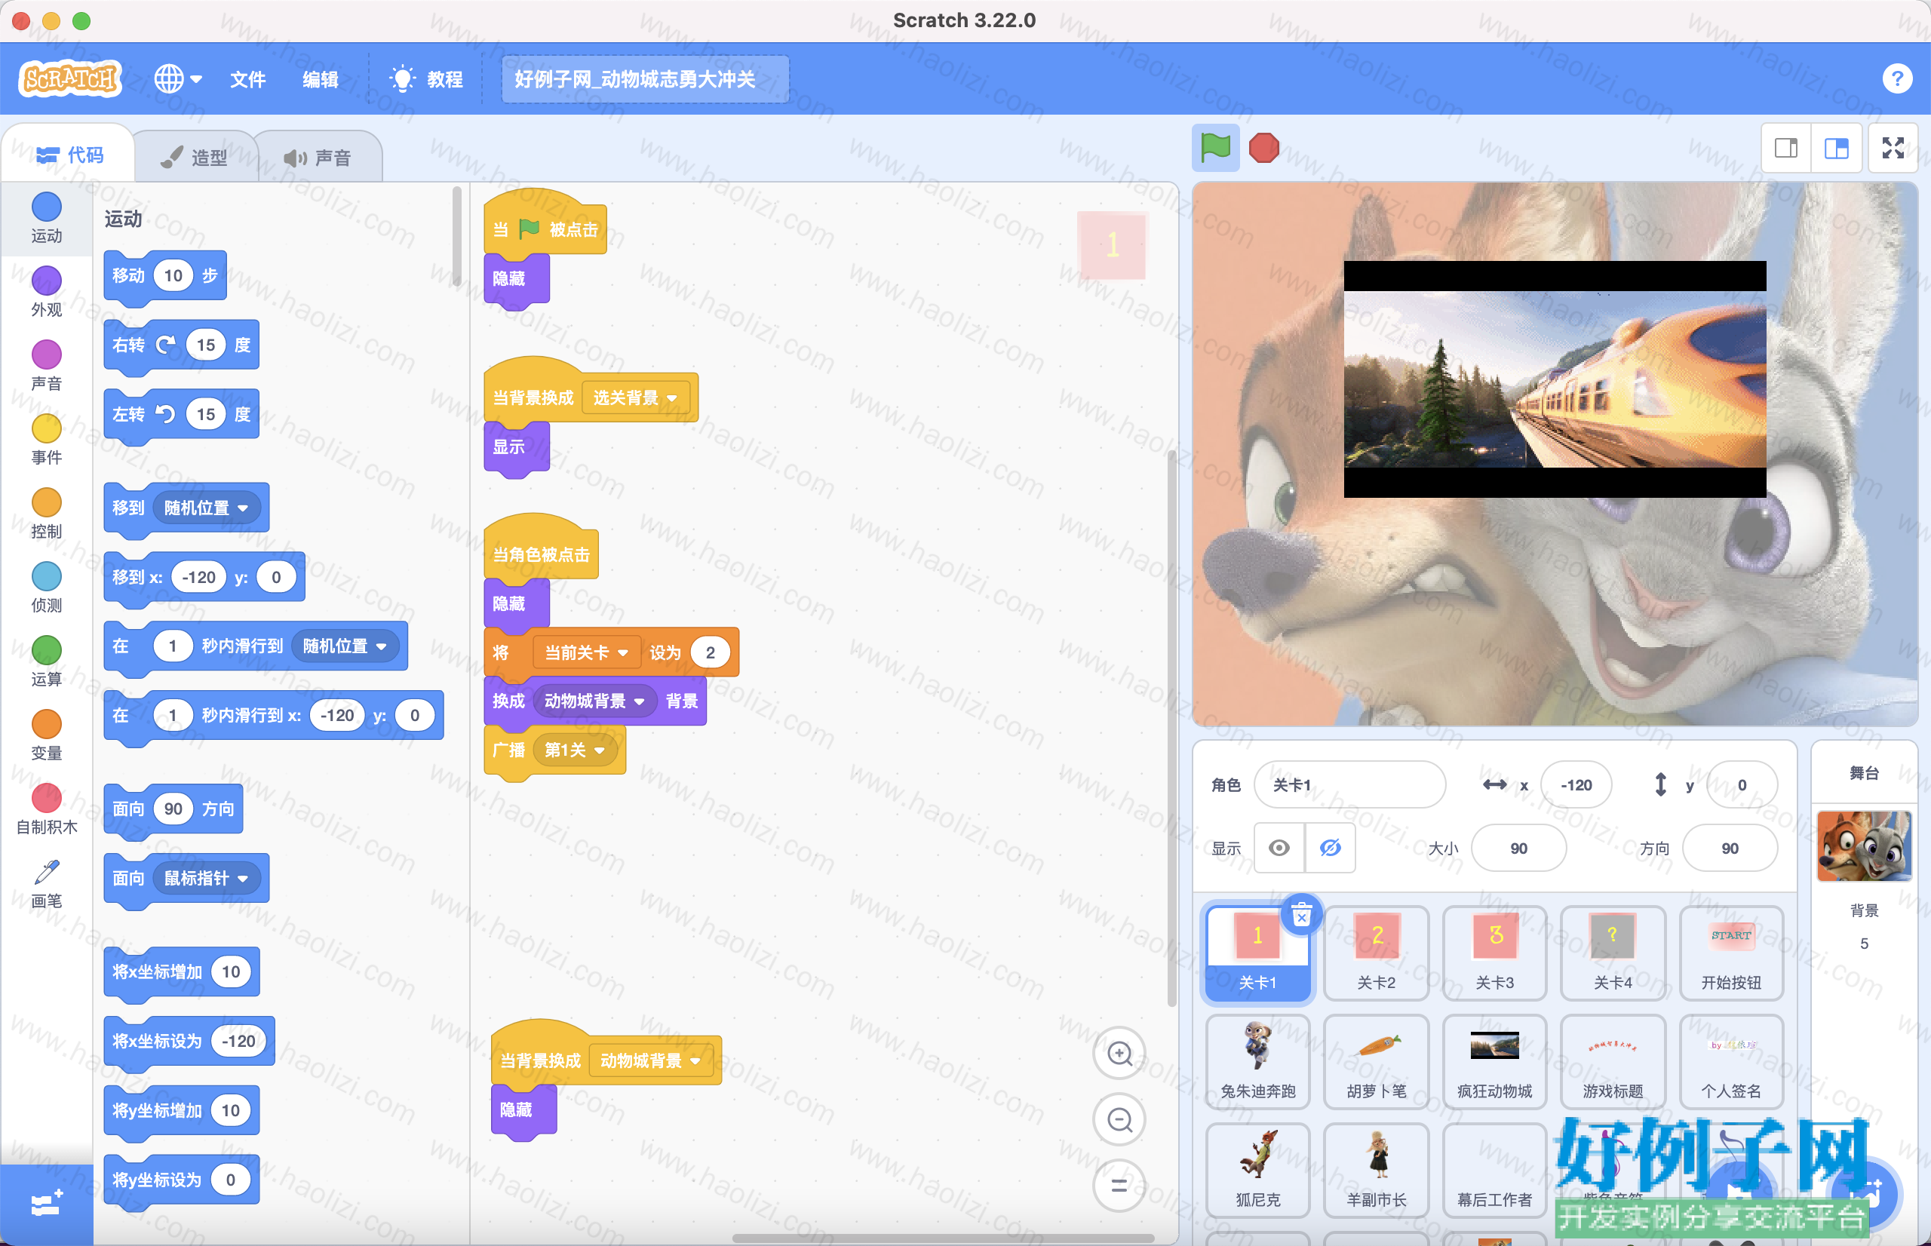Zoom out the code workspace

[1119, 1120]
